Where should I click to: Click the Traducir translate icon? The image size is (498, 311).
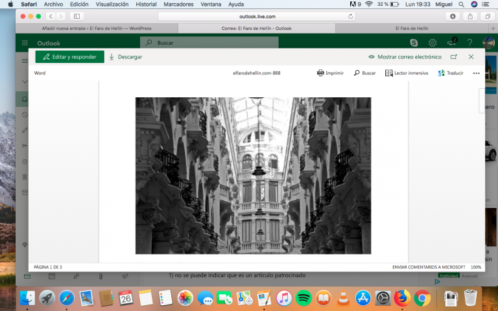point(441,73)
